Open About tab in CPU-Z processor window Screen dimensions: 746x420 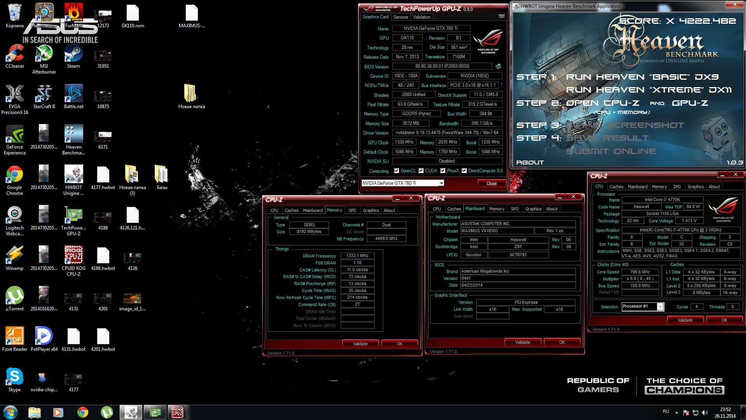click(714, 187)
